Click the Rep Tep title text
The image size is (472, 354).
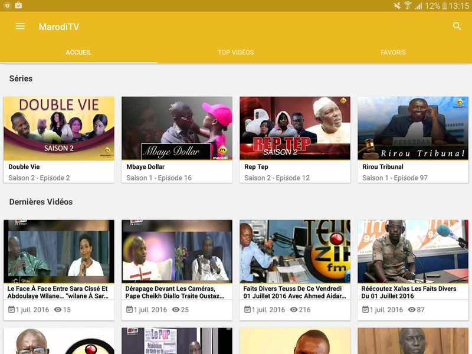pyautogui.click(x=256, y=167)
